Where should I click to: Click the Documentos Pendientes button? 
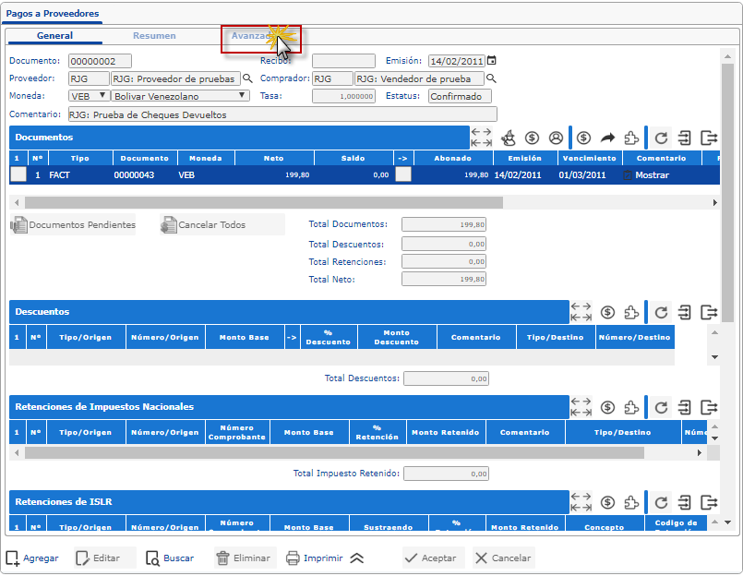click(73, 225)
